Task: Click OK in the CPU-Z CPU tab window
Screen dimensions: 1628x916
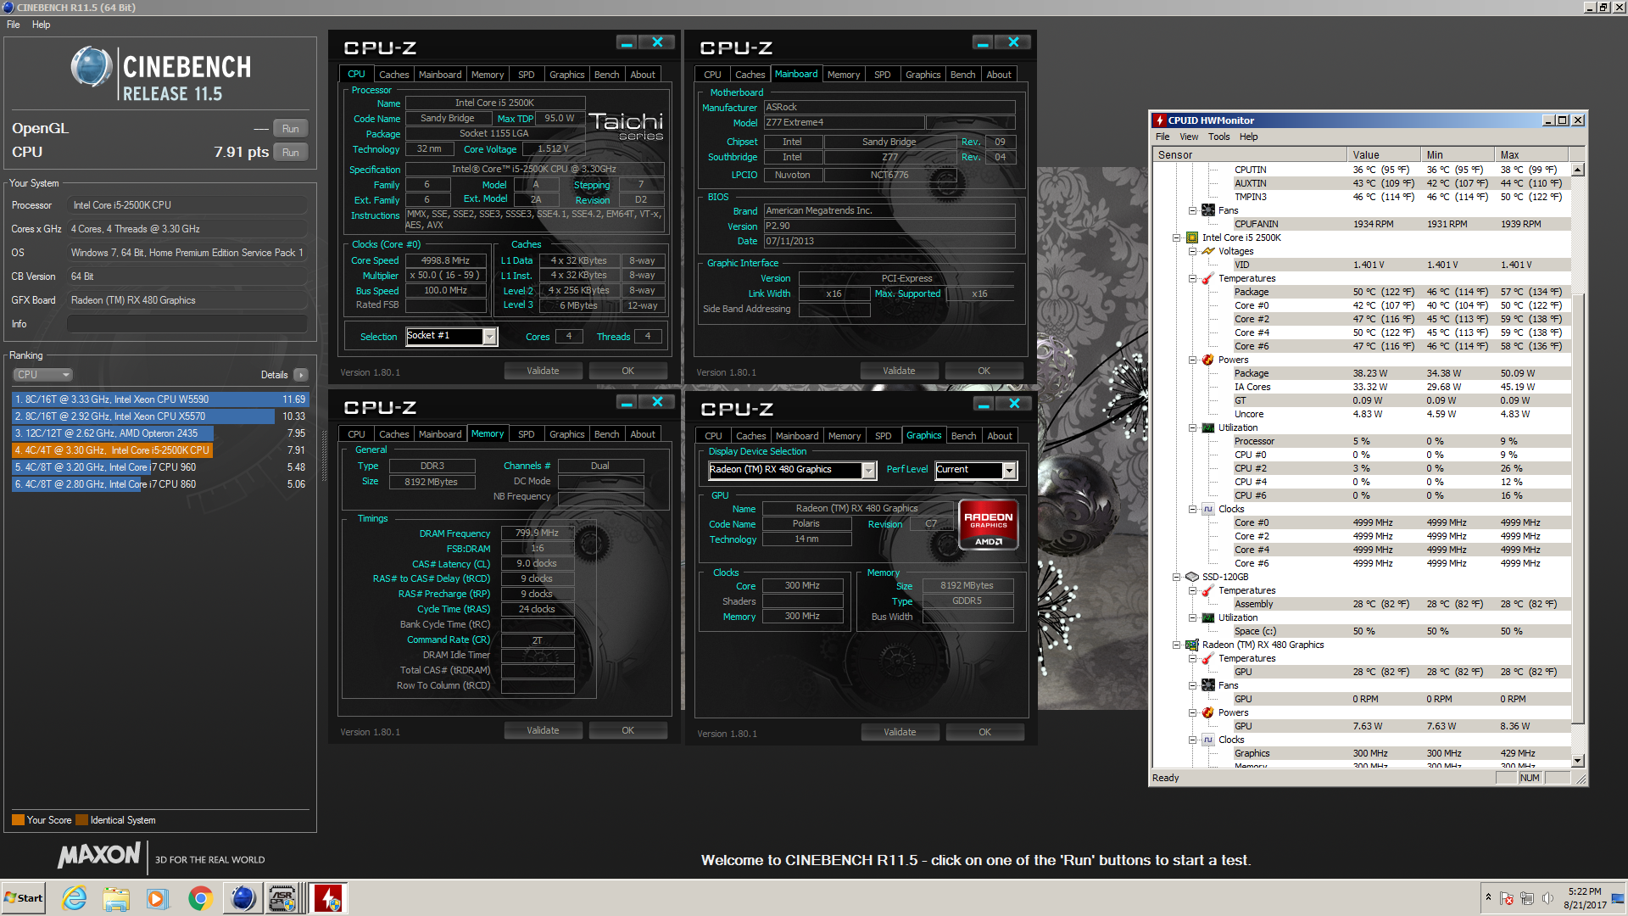Action: pyautogui.click(x=627, y=371)
